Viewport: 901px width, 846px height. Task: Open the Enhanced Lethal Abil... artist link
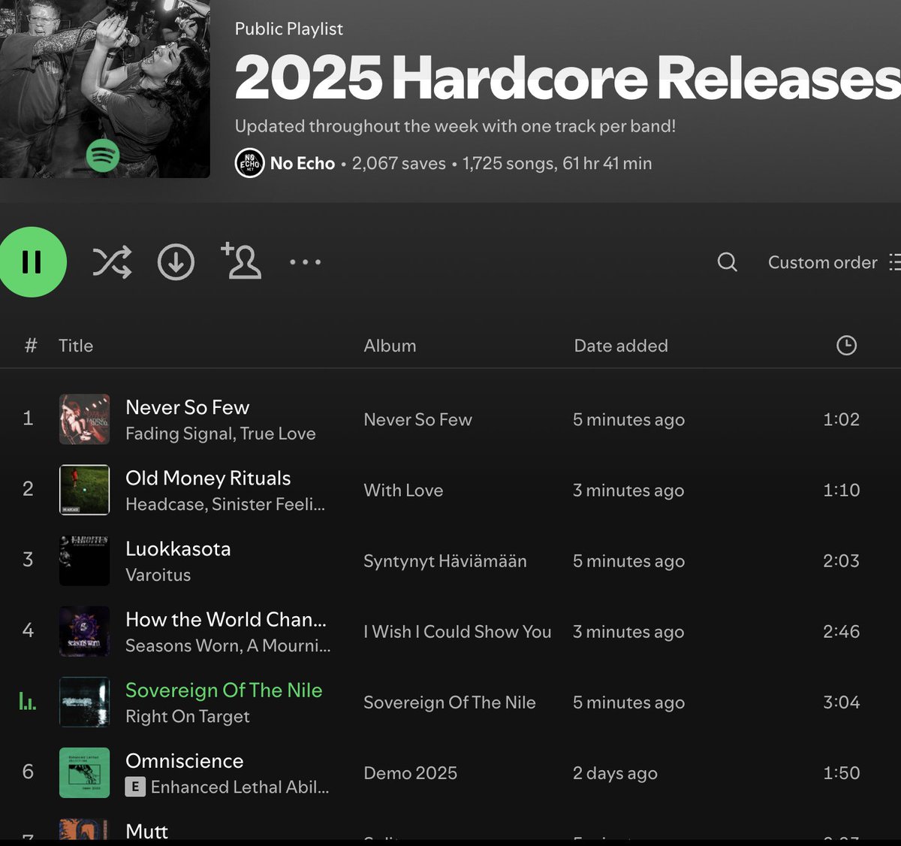point(240,787)
